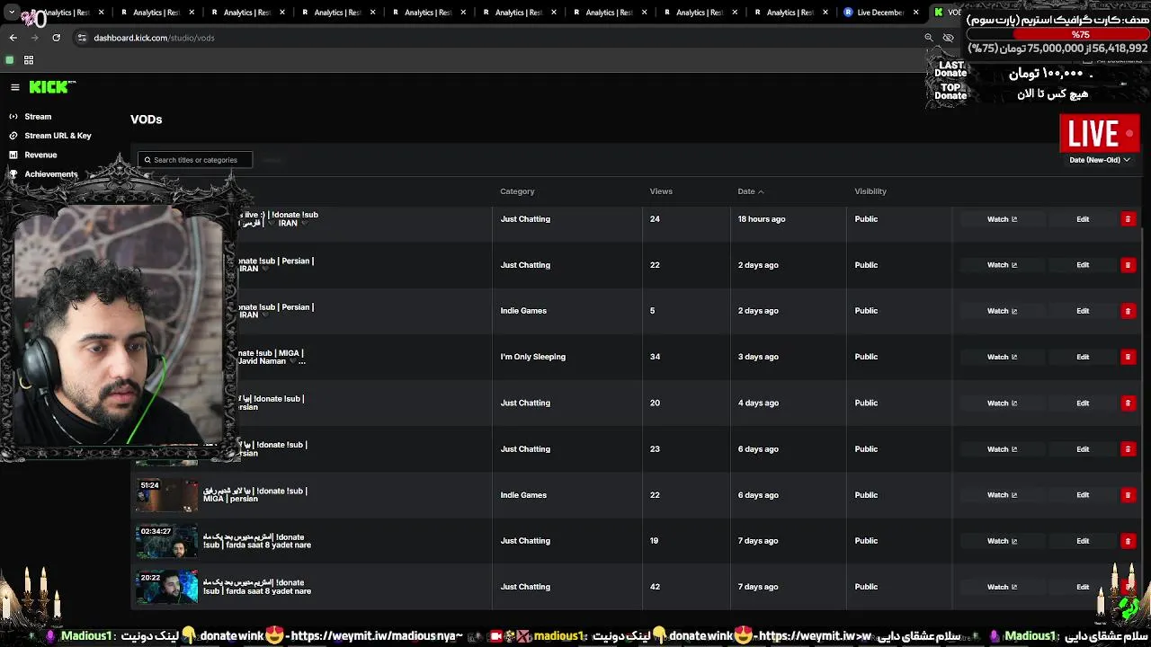Delete the Just Chatting VOD with 22 views
1151x647 pixels.
coord(1128,265)
